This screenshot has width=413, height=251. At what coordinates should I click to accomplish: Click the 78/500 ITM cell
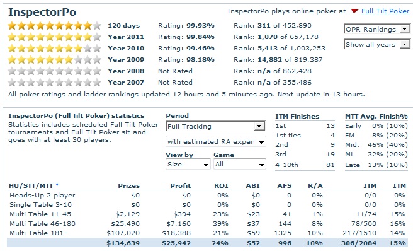tap(364, 224)
